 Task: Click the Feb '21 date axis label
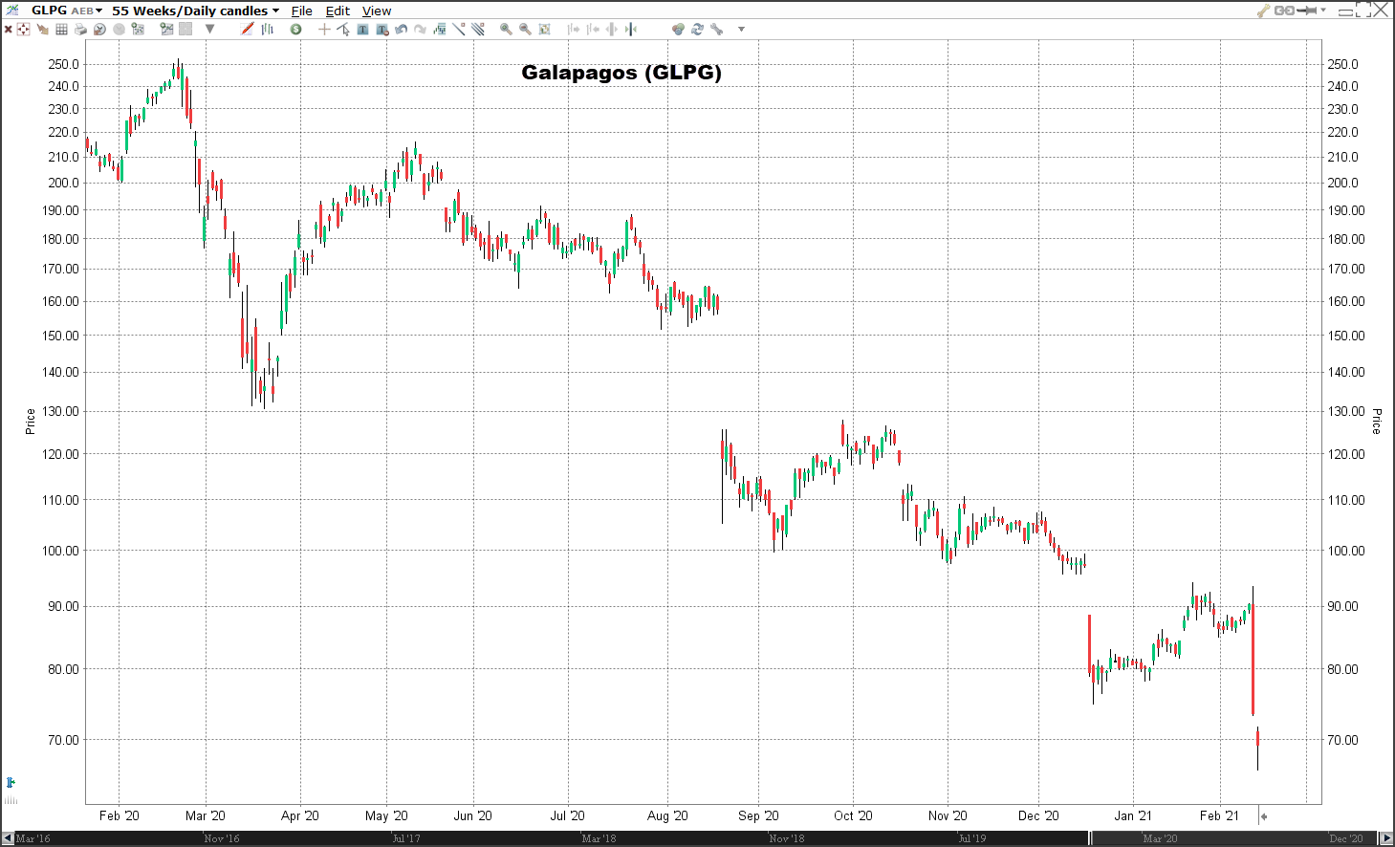[x=1219, y=815]
